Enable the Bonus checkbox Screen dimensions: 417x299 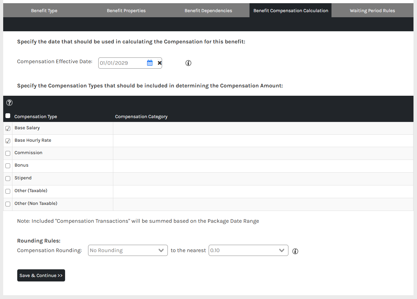point(8,166)
